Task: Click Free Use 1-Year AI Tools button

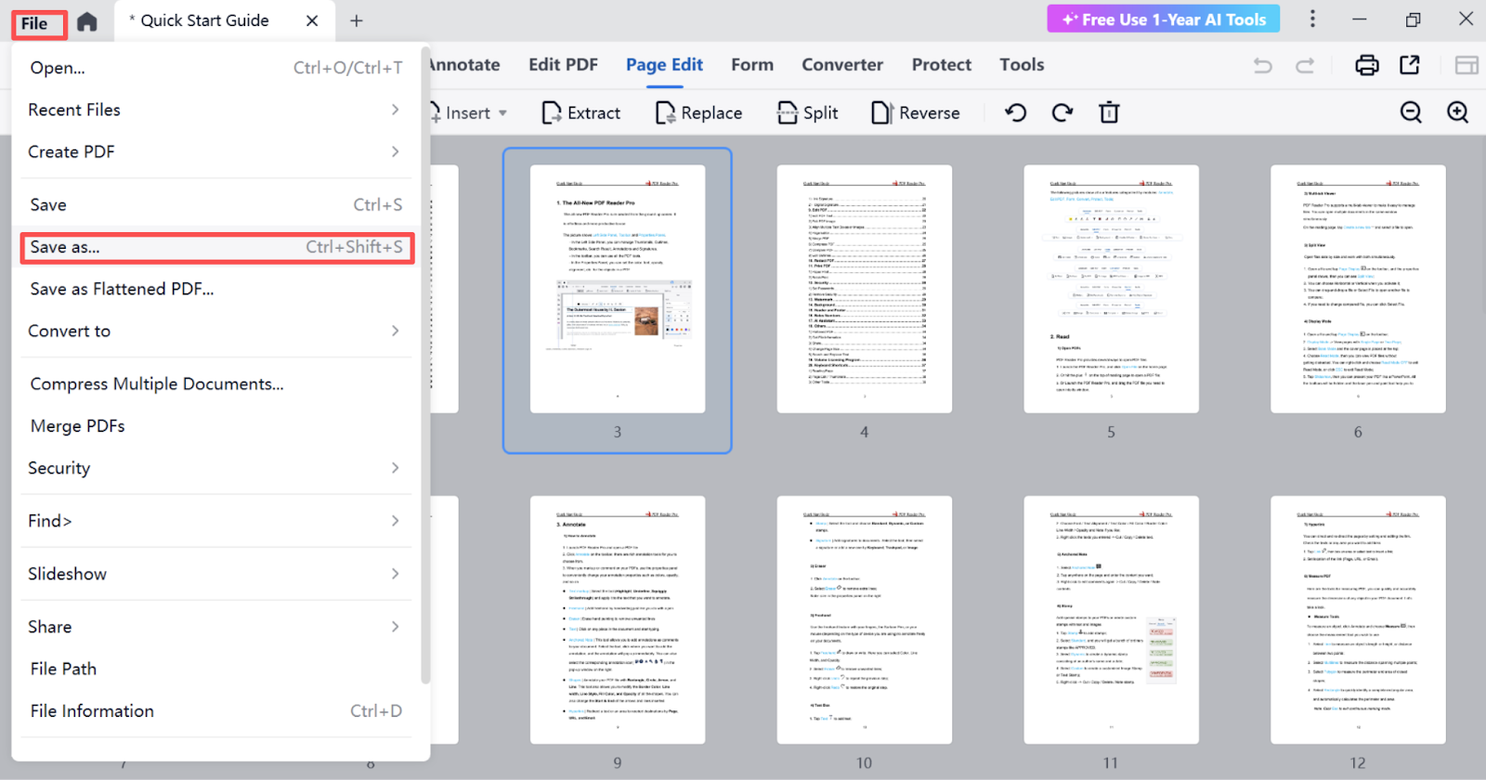Action: pos(1163,19)
